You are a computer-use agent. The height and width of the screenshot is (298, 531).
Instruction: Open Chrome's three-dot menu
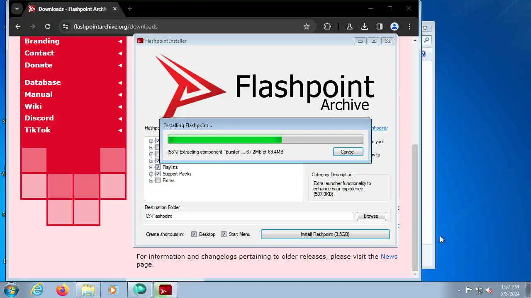409,26
